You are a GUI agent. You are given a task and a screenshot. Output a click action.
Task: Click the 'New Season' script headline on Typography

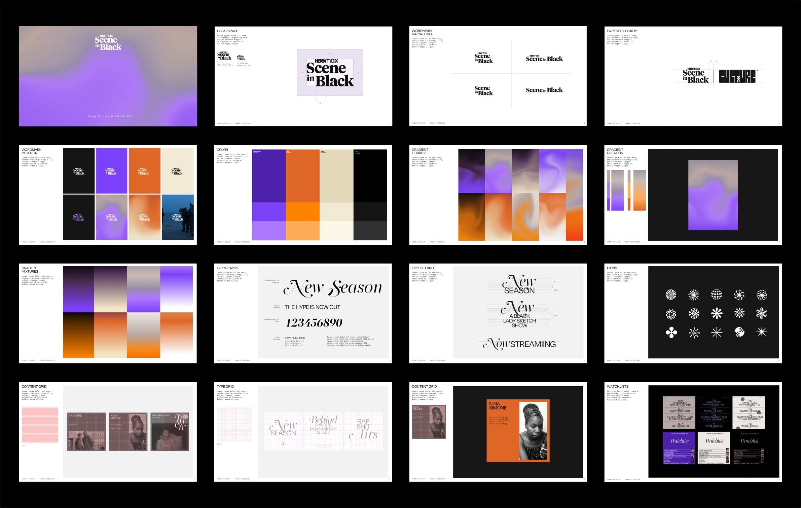click(x=332, y=288)
